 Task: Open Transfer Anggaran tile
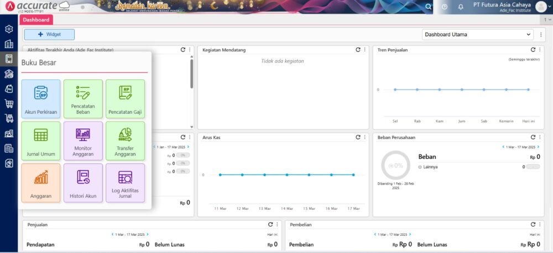tap(125, 141)
